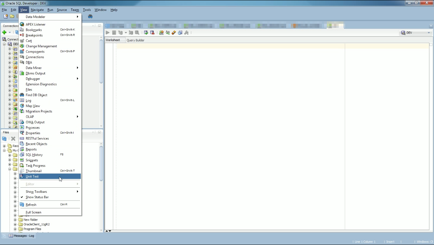Open the Help menu
Viewport: 434px width, 245px height.
(114, 10)
